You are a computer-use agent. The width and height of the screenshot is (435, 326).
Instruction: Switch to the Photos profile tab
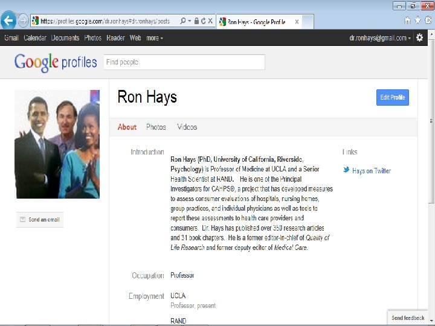[x=156, y=127]
